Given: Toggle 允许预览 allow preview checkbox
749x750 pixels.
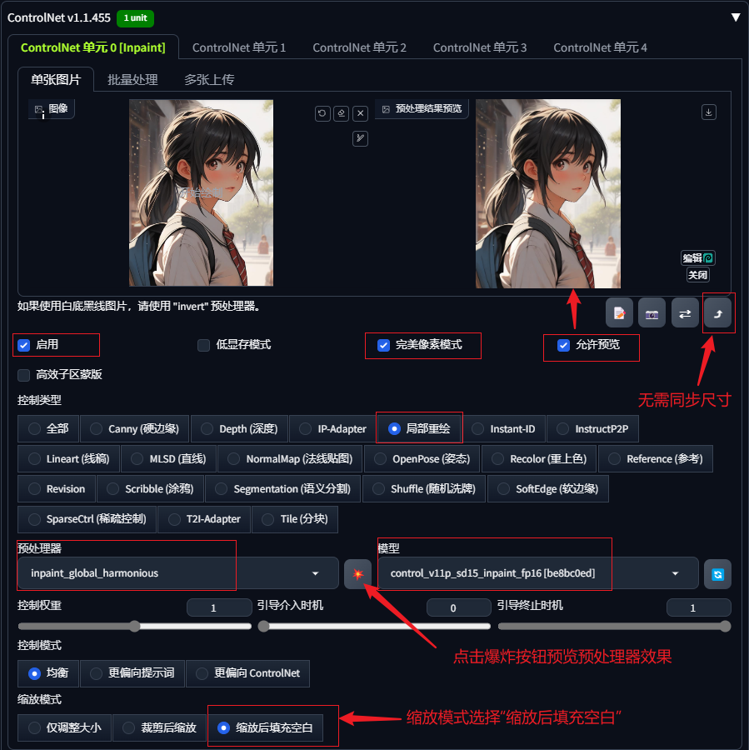Looking at the screenshot, I should tap(563, 345).
